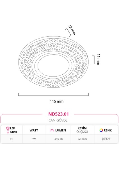The height and width of the screenshot is (169, 119).
Task: Click the ND523,01 product code heading
Action: pyautogui.click(x=59, y=114)
